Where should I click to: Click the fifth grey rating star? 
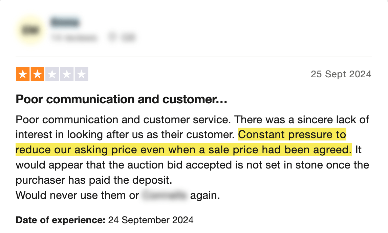coord(81,74)
